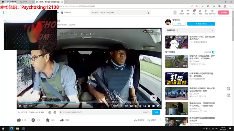Open File Explorer from taskbar
Image resolution: width=234 pixels, height=131 pixels.
[18, 128]
